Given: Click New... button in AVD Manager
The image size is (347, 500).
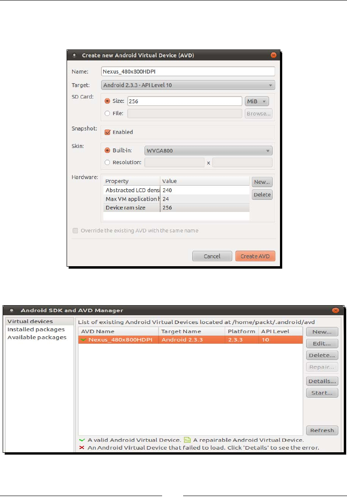Looking at the screenshot, I should (x=322, y=331).
